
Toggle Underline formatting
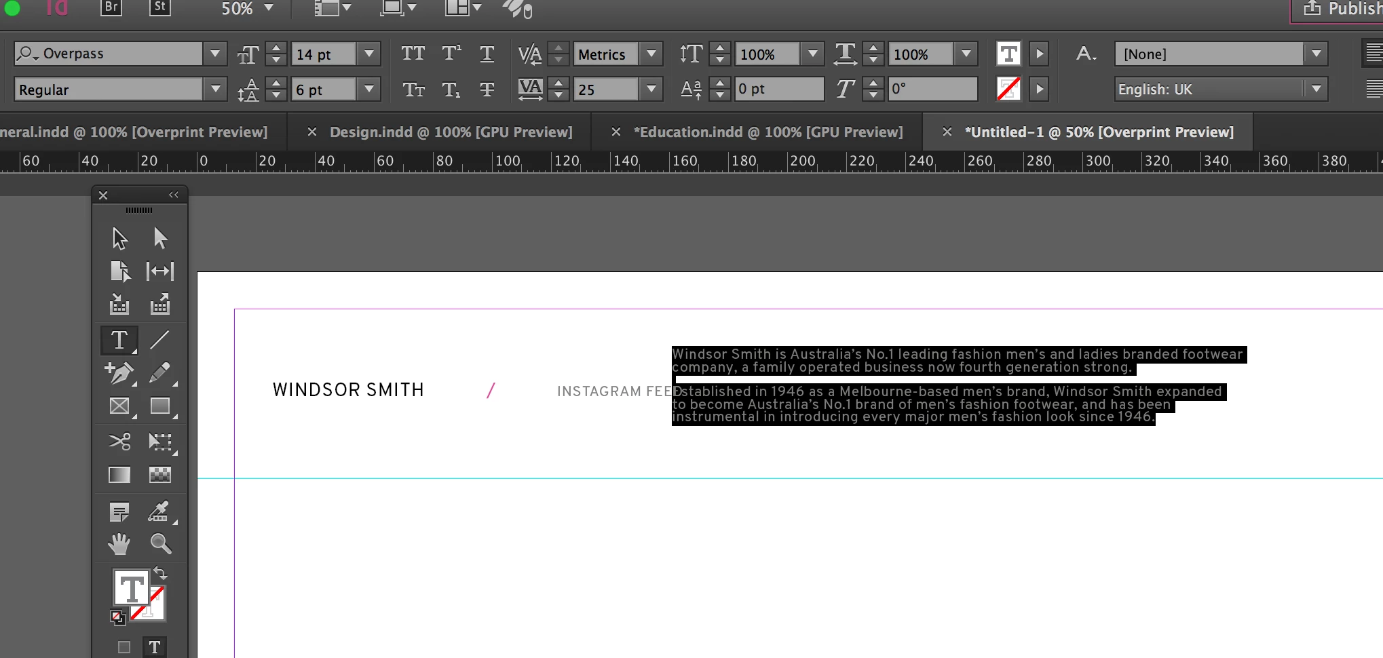point(487,54)
